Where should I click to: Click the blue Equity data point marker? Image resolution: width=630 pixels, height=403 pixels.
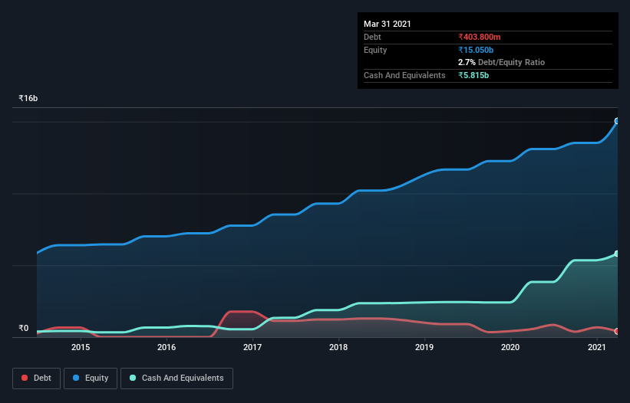click(x=617, y=121)
